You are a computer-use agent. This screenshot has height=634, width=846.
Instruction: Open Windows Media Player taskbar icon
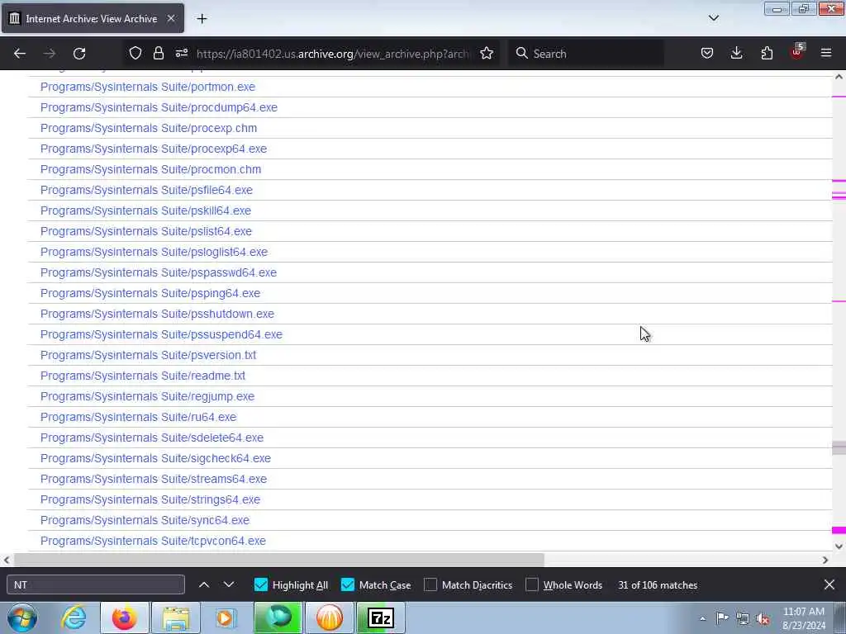(226, 617)
